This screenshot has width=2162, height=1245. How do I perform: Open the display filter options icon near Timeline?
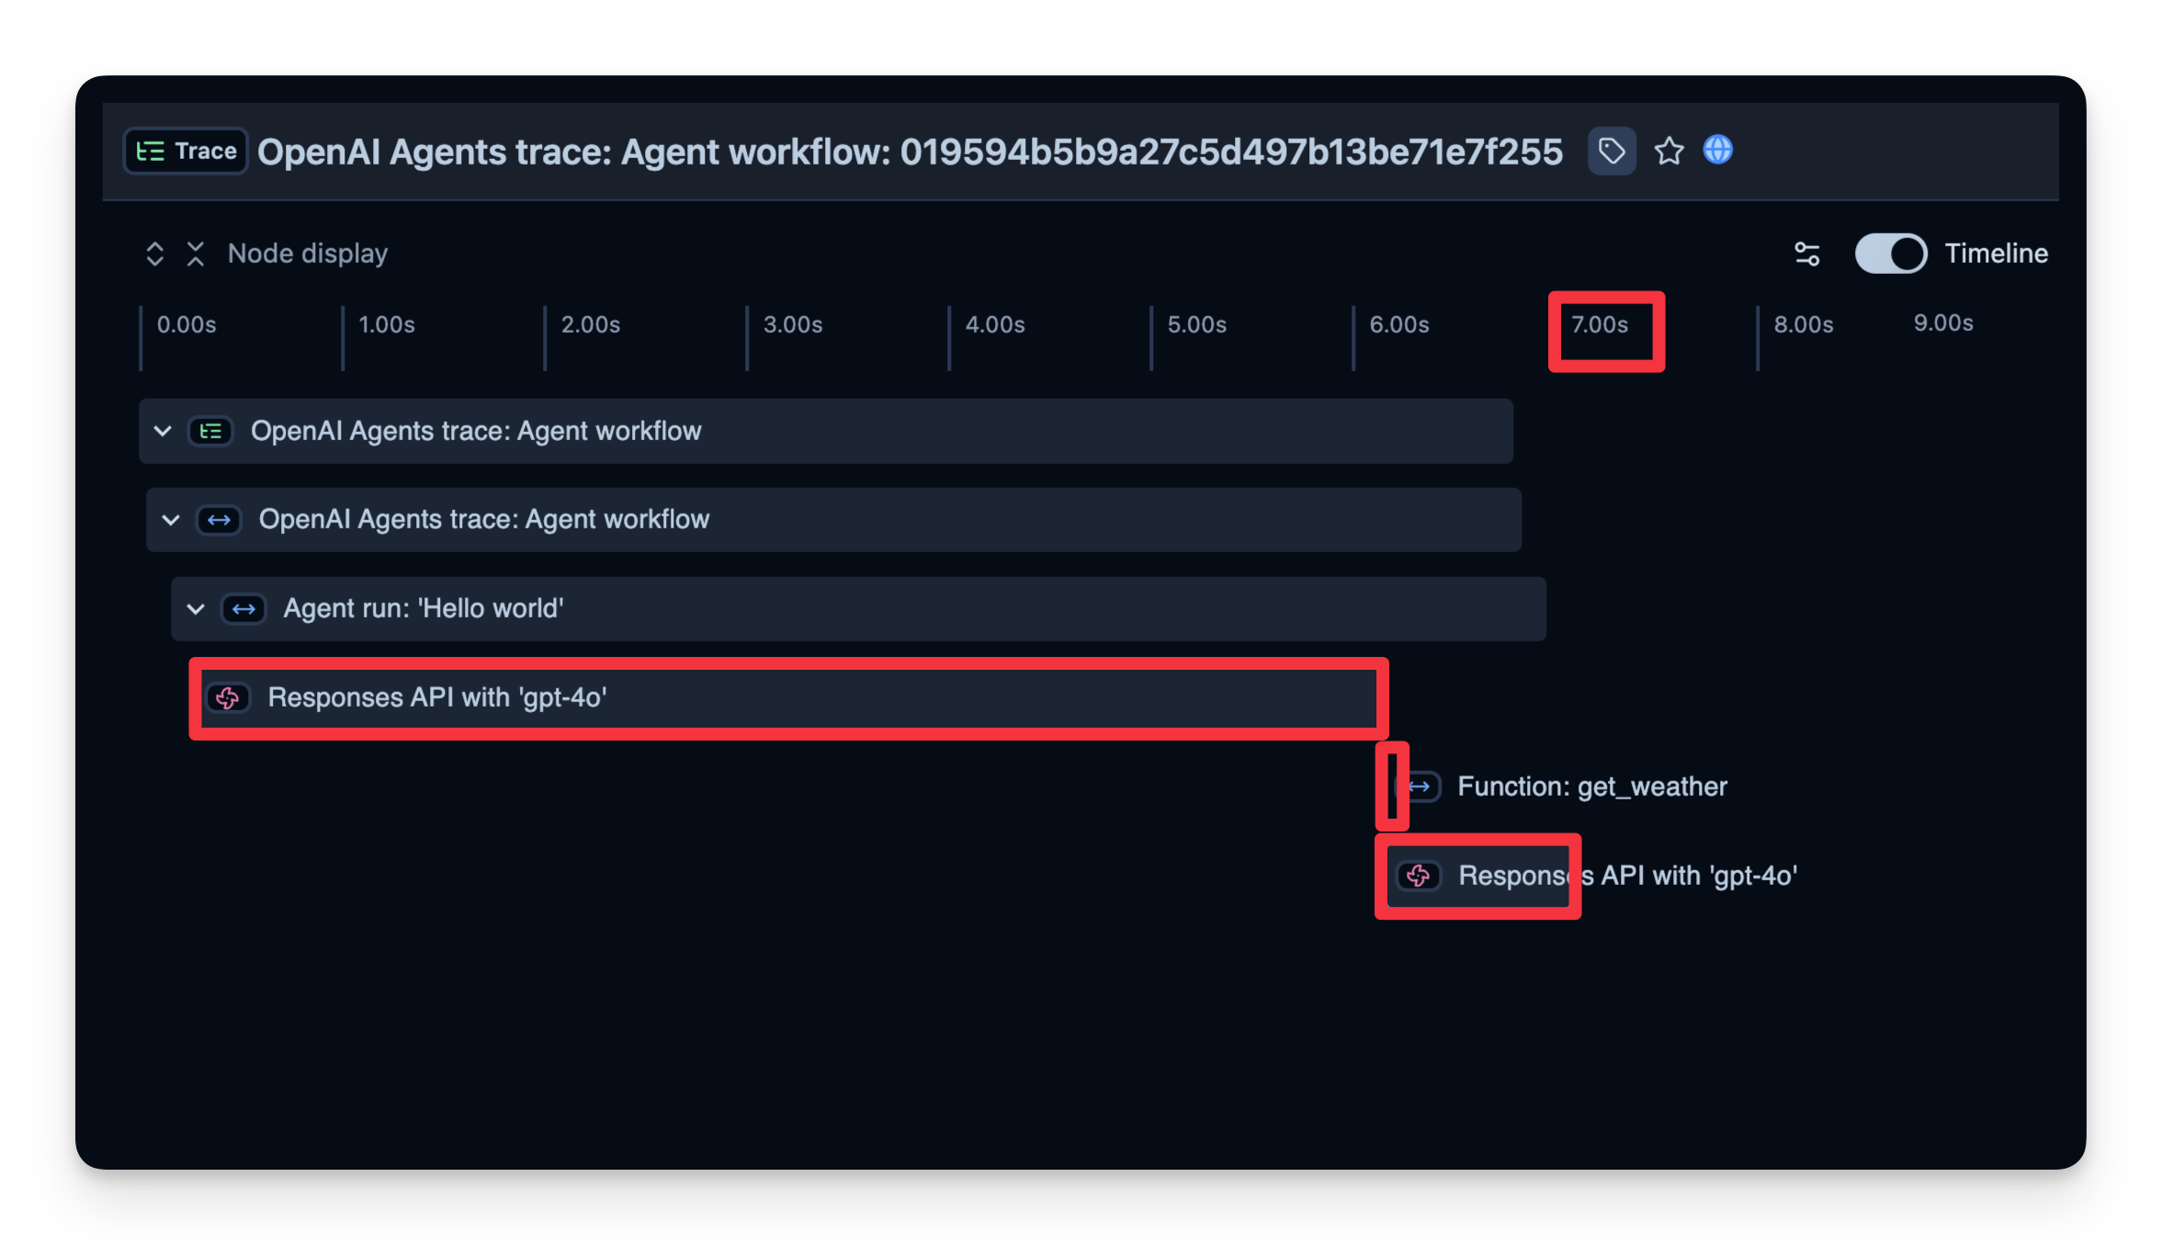coord(1806,254)
